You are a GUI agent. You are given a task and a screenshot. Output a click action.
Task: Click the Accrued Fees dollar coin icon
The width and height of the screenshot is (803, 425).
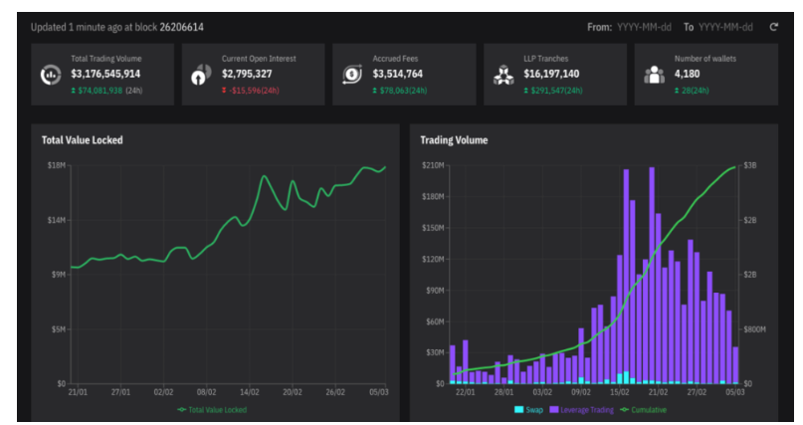pos(352,75)
